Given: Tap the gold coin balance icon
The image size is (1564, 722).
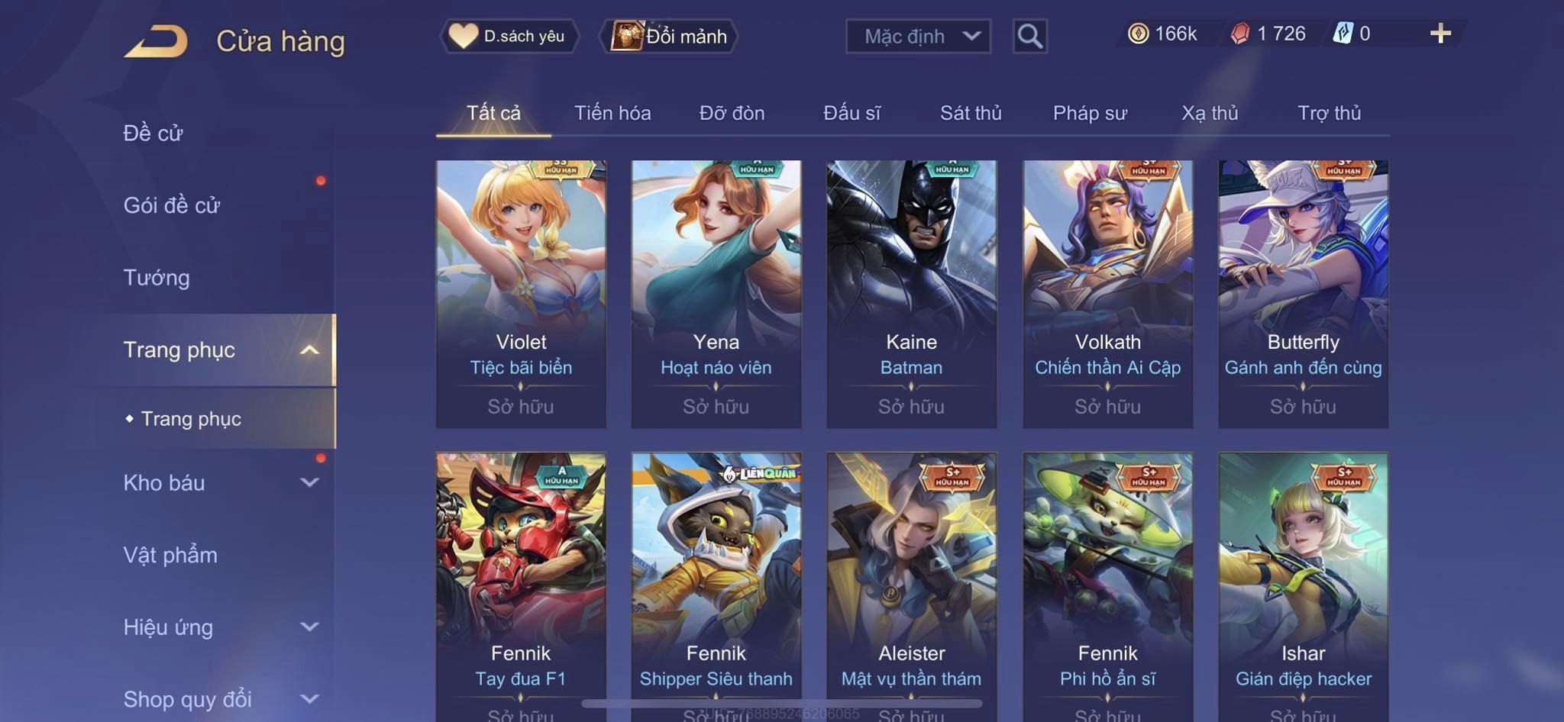Looking at the screenshot, I should pyautogui.click(x=1138, y=34).
